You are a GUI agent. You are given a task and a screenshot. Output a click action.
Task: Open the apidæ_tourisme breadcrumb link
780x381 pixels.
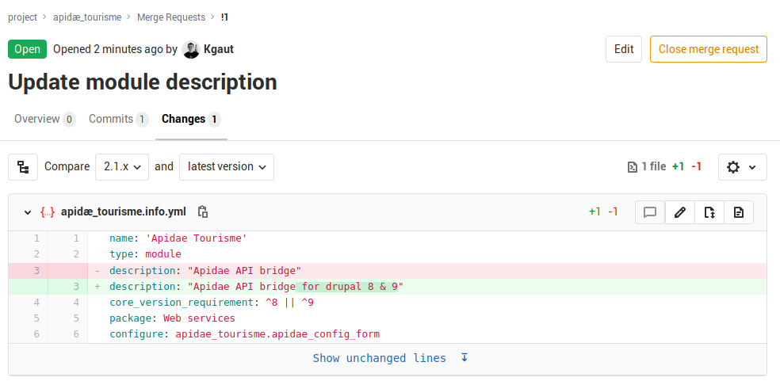pos(87,17)
